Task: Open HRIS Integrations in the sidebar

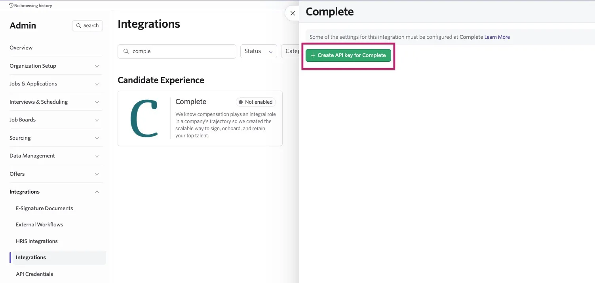Action: click(x=37, y=241)
